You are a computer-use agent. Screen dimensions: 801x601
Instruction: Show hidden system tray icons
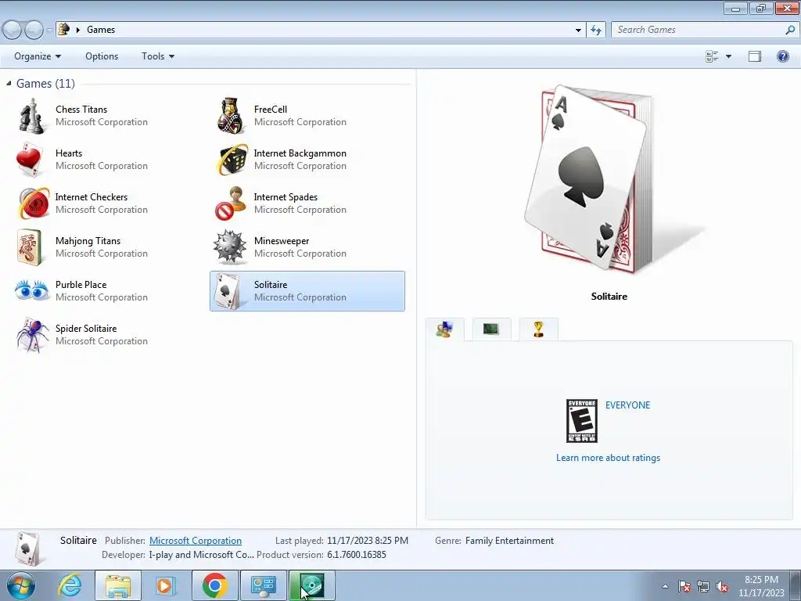(x=665, y=586)
